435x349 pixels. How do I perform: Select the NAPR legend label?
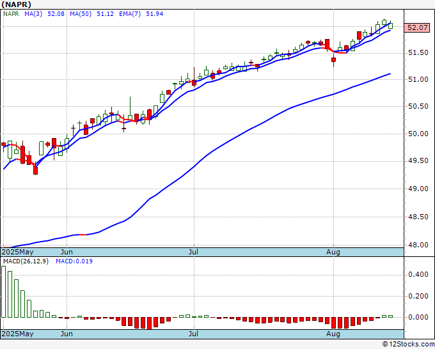(11, 14)
